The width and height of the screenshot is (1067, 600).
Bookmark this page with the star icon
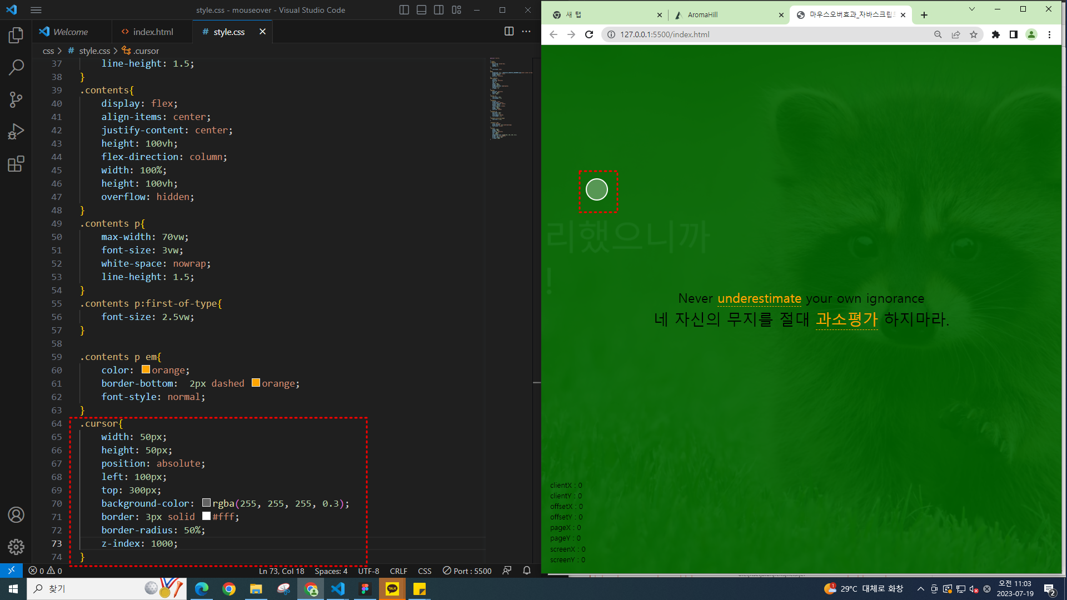[x=974, y=34]
